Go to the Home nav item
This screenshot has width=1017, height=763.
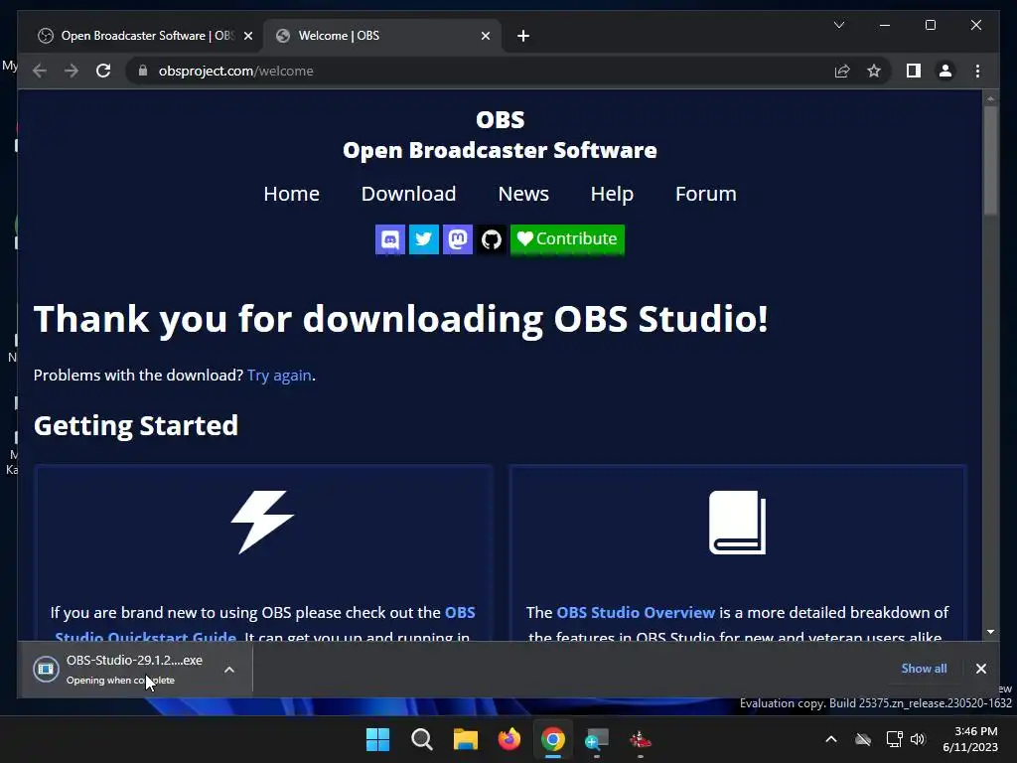click(x=291, y=194)
